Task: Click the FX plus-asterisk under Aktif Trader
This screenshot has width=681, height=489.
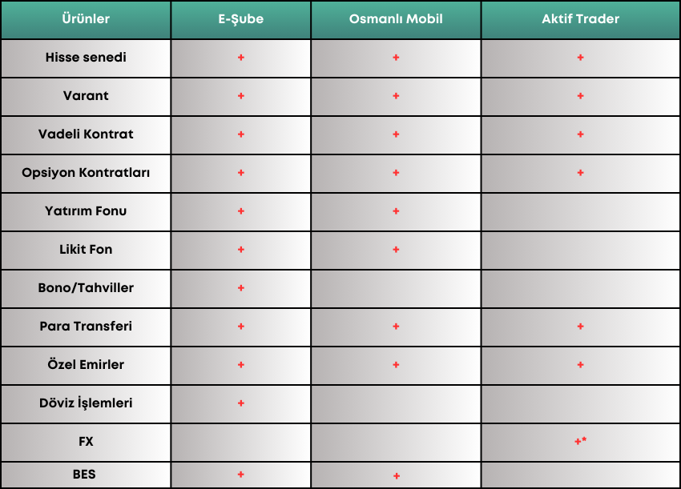Action: pyautogui.click(x=580, y=441)
